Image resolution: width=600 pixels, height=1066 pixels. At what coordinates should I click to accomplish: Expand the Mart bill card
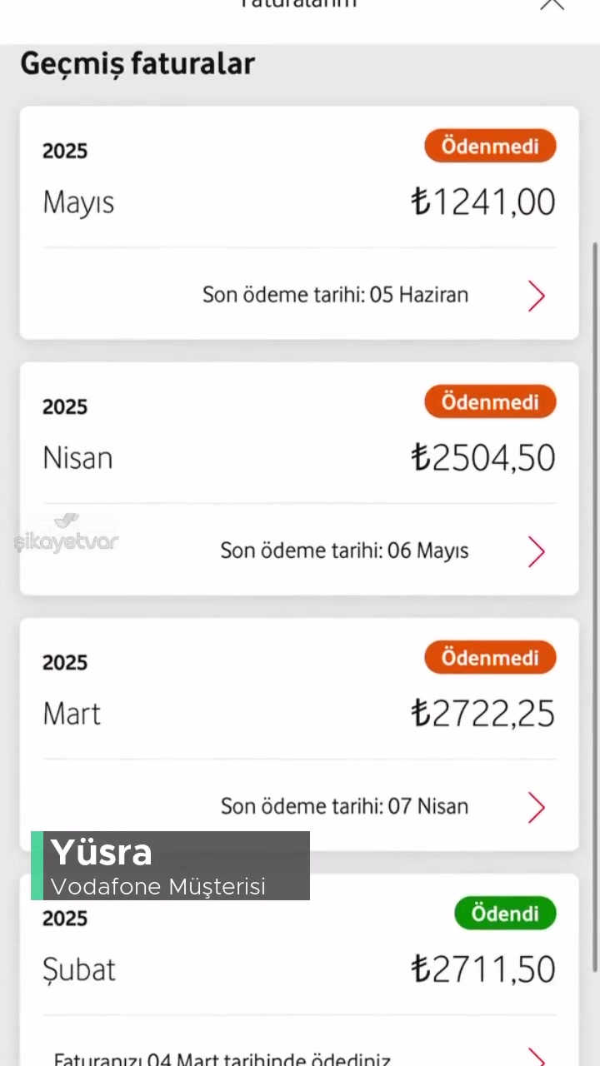[300, 733]
